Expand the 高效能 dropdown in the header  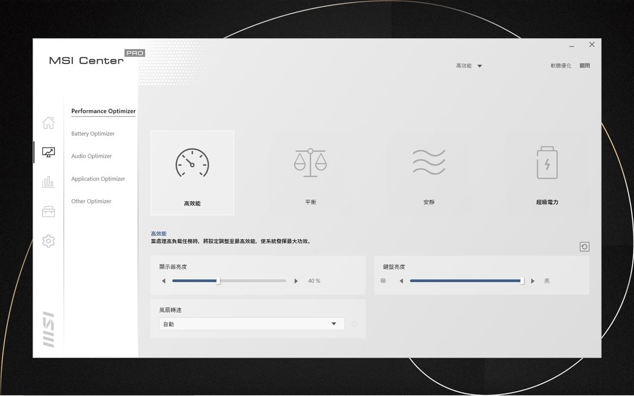pyautogui.click(x=469, y=66)
